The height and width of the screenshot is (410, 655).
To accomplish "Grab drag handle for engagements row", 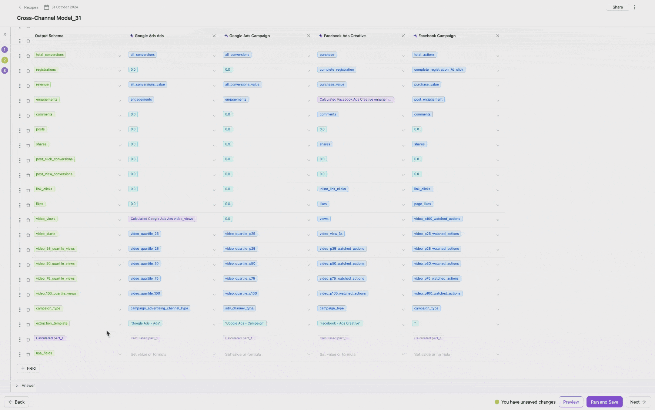I will [x=20, y=101].
